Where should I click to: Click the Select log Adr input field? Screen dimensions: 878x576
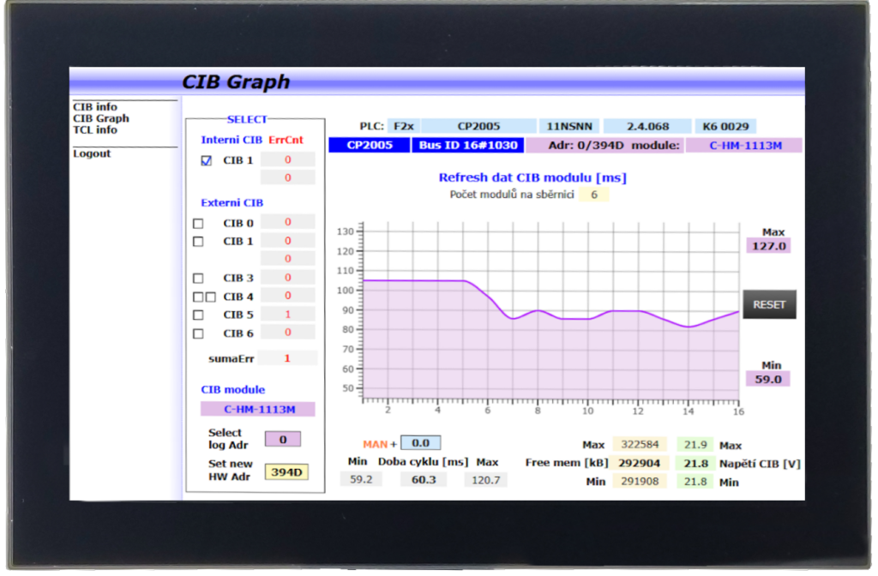pyautogui.click(x=282, y=440)
